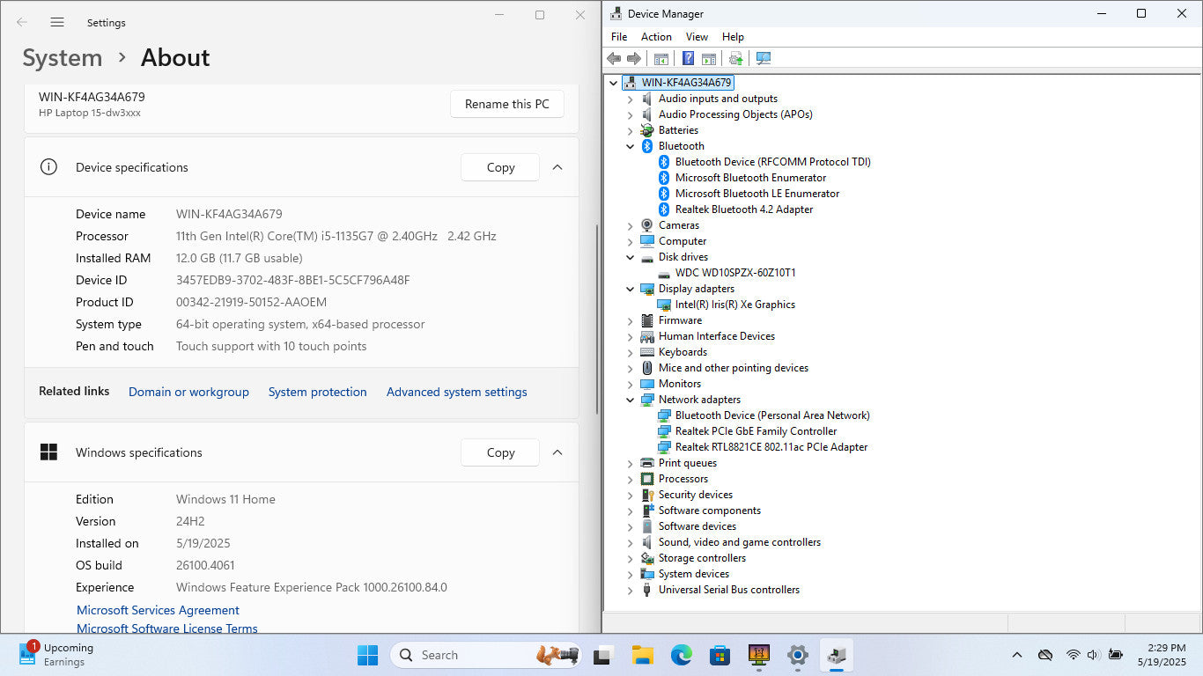Viewport: 1203px width, 676px height.
Task: Collapse the Network adapters tree node
Action: click(630, 400)
